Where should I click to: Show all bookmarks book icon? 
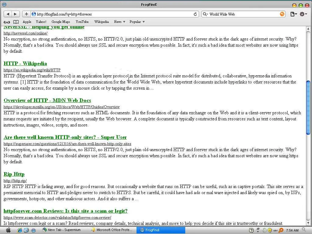point(16,22)
